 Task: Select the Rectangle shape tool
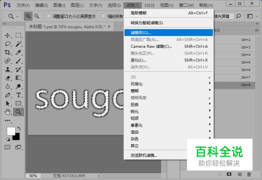point(19,103)
